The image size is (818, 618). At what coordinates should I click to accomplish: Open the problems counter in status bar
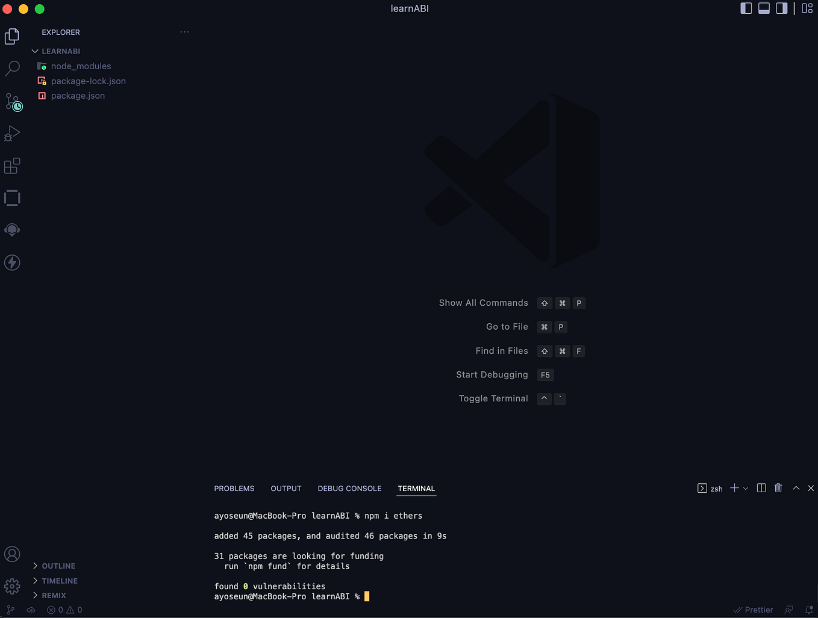tap(64, 610)
